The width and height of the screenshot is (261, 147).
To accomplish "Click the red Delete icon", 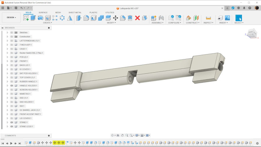I will pyautogui.click(x=137, y=18).
